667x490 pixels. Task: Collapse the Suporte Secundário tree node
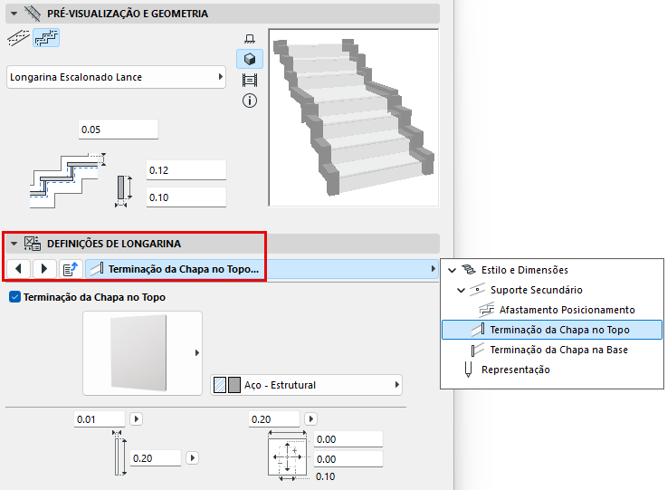(x=461, y=290)
